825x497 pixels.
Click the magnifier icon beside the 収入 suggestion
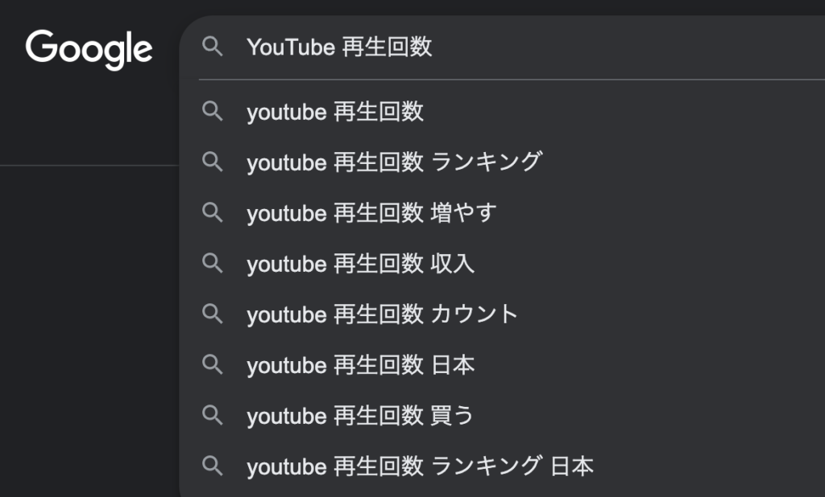pos(213,263)
